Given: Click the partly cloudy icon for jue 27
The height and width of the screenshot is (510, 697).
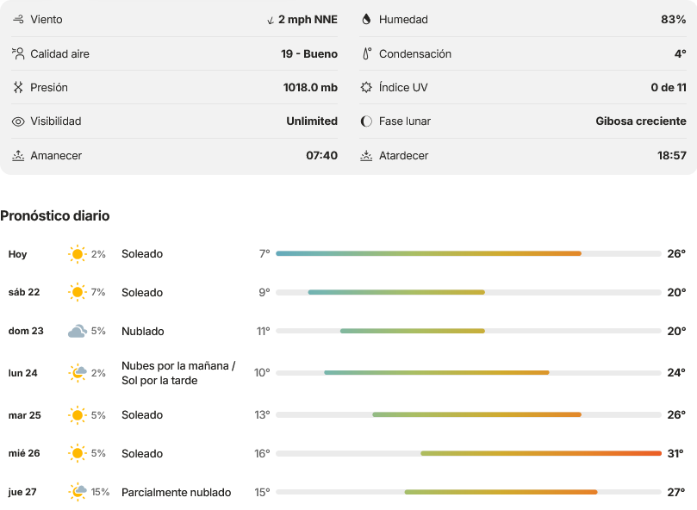Looking at the screenshot, I should (x=78, y=492).
